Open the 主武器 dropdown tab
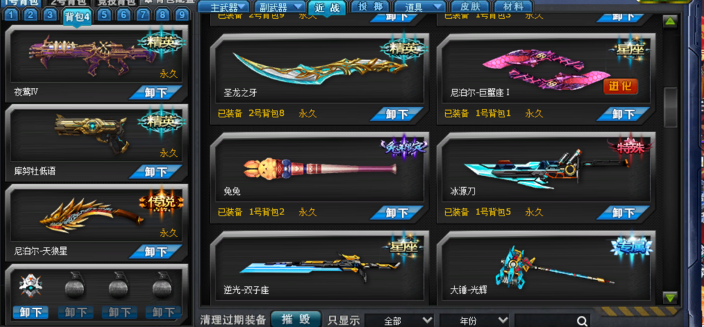The width and height of the screenshot is (704, 327). click(x=224, y=7)
